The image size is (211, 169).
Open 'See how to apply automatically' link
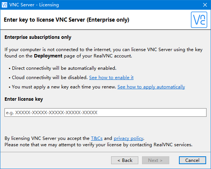[x=151, y=87]
